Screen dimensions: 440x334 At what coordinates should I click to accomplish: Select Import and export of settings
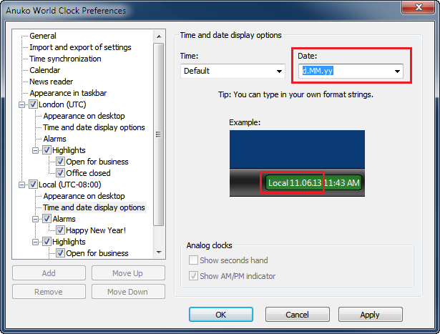(x=80, y=47)
